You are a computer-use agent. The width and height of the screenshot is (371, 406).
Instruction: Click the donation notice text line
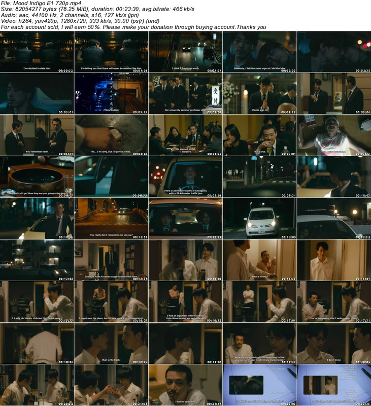click(x=133, y=27)
